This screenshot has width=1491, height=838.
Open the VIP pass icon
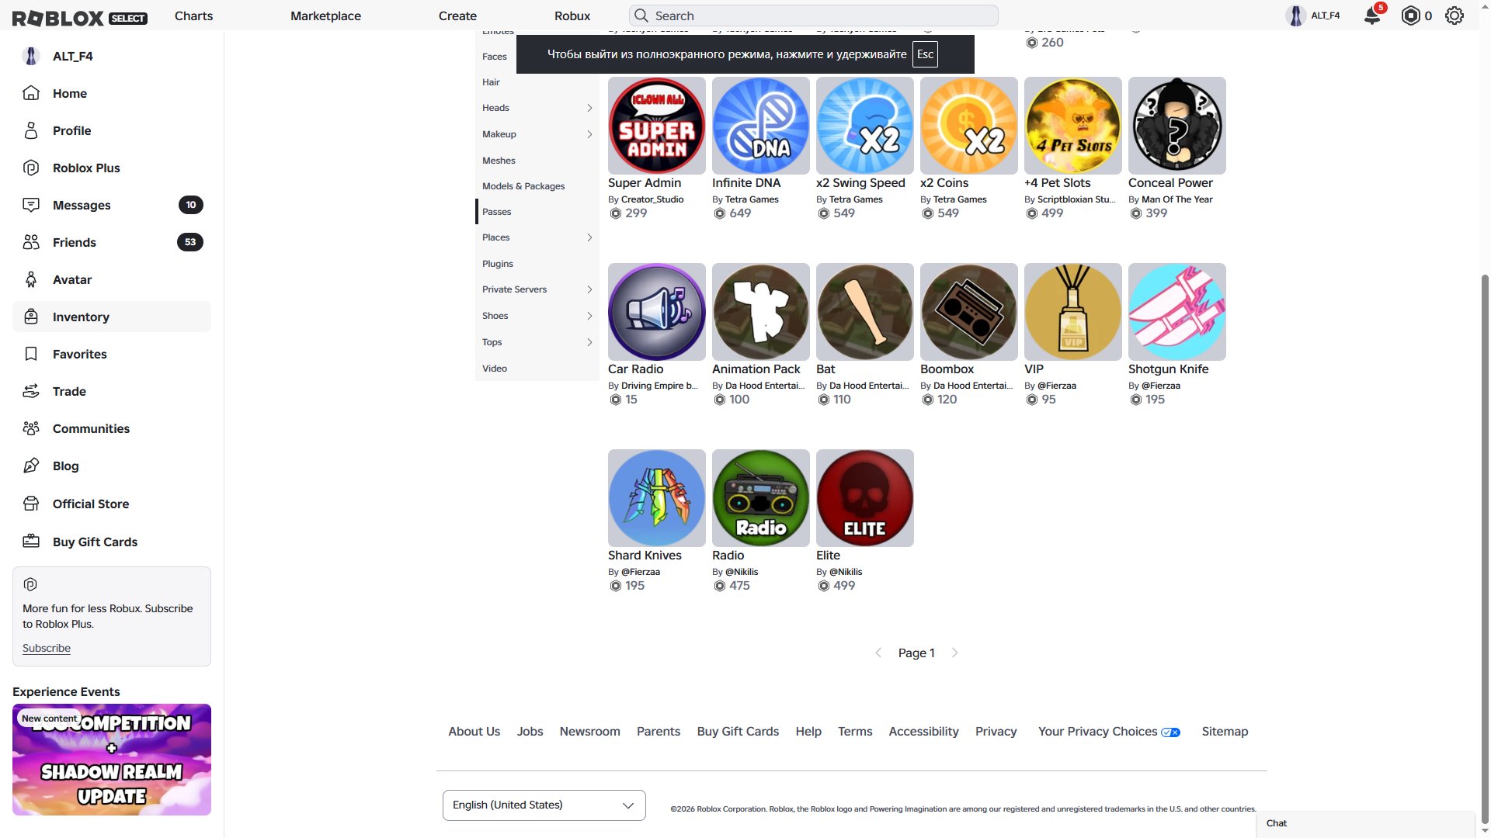[x=1073, y=312]
